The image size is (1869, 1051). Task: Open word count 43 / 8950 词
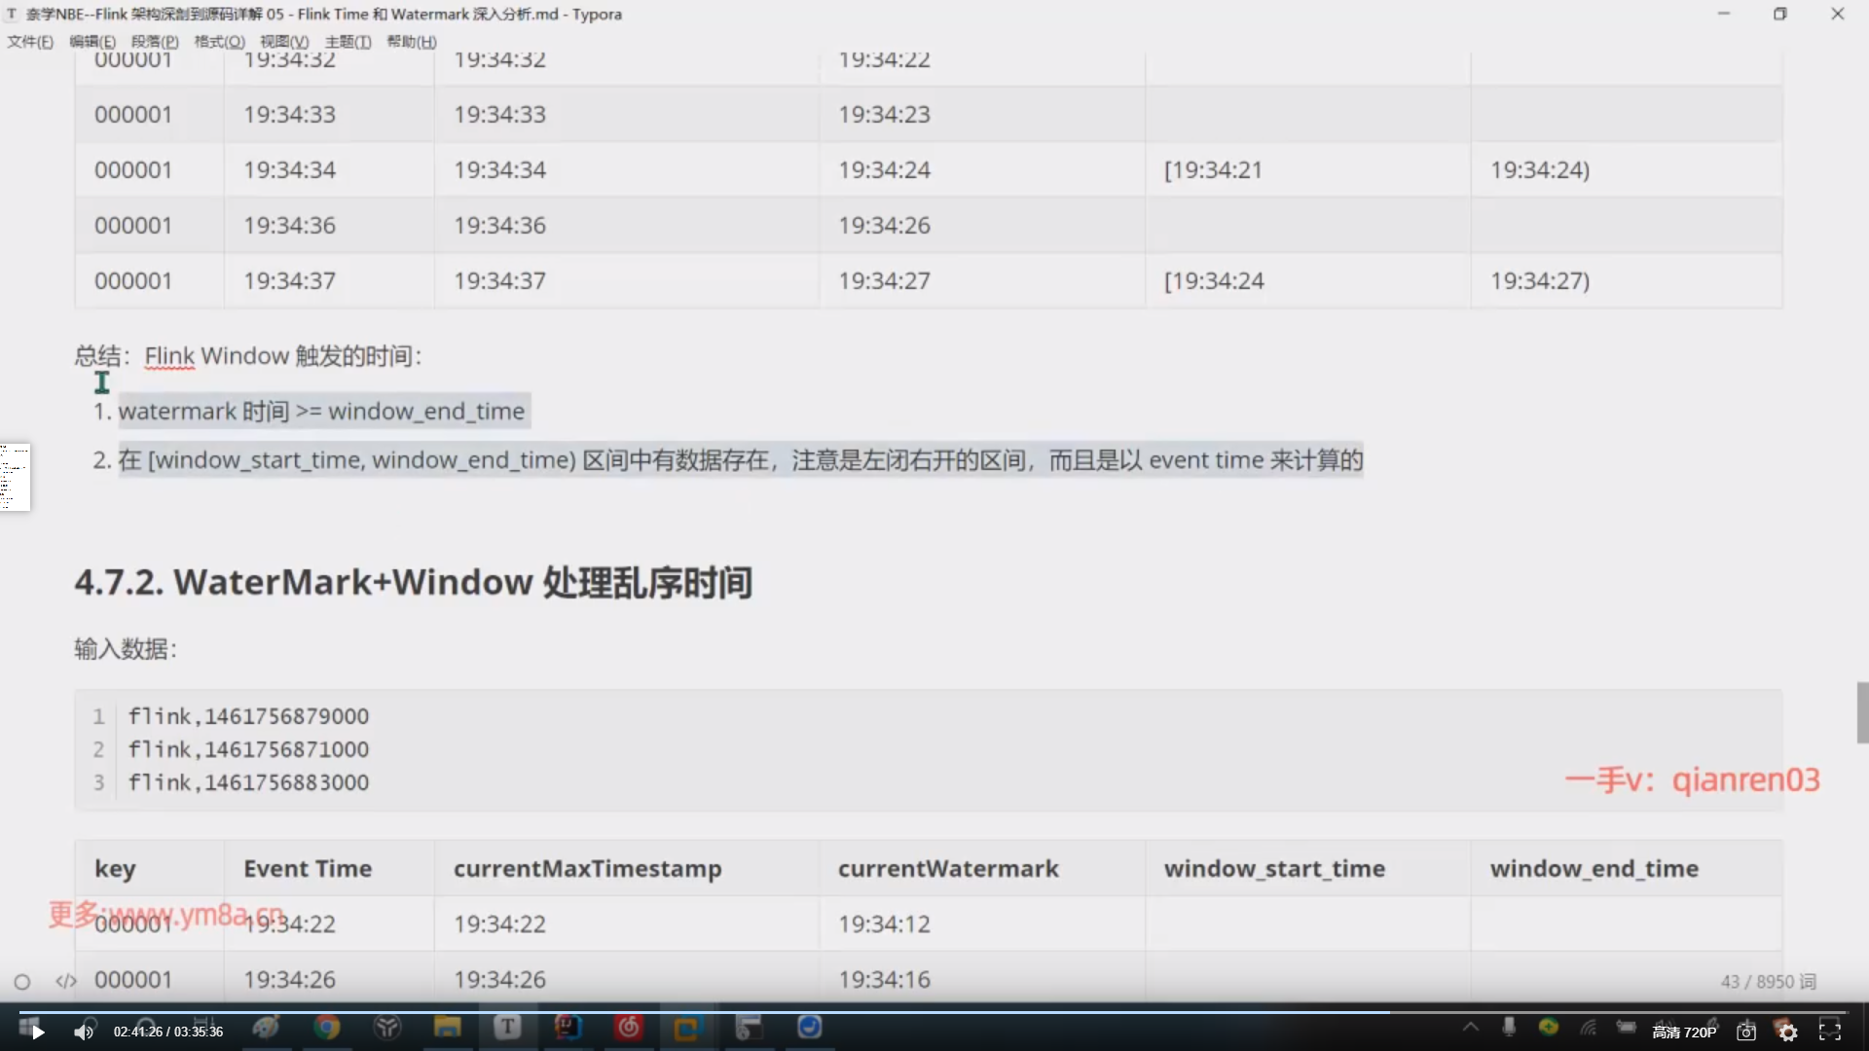coord(1767,981)
